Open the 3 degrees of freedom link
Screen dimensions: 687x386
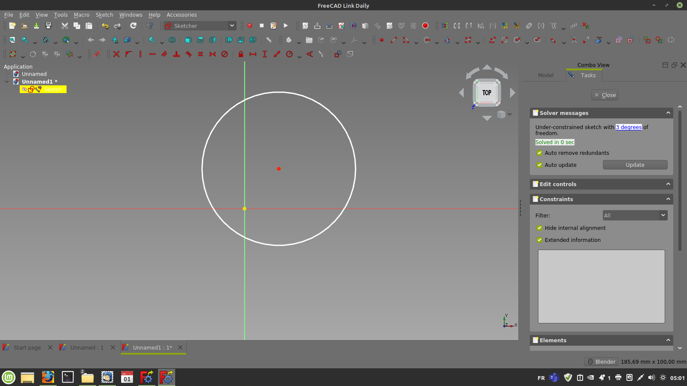pos(629,127)
